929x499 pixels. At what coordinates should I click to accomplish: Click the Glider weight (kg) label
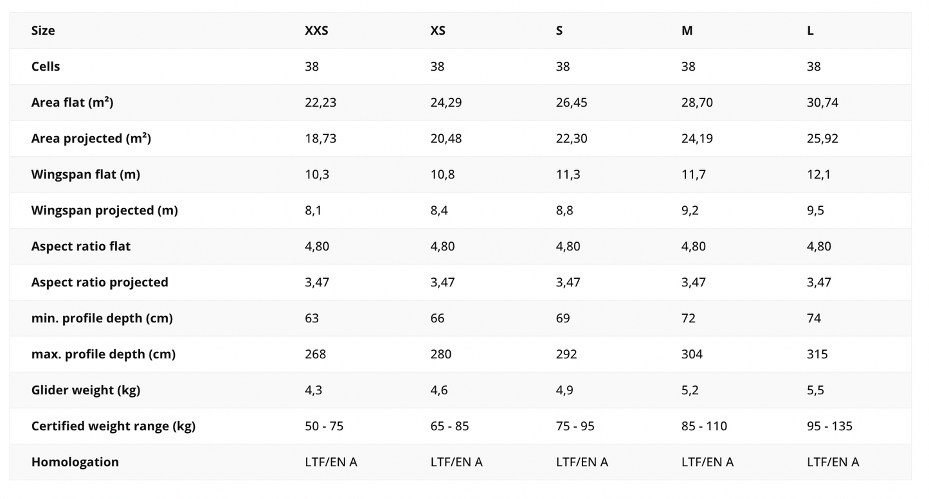pyautogui.click(x=86, y=390)
